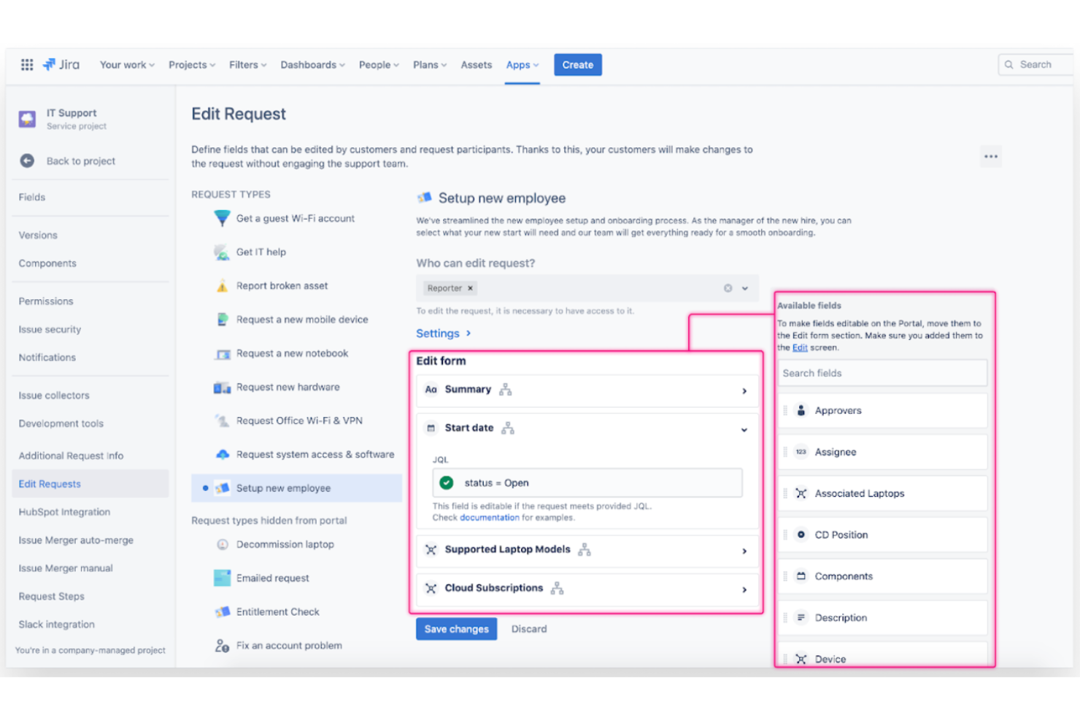Viewport: 1080px width, 720px height.
Task: Open the Apps menu
Action: 521,64
